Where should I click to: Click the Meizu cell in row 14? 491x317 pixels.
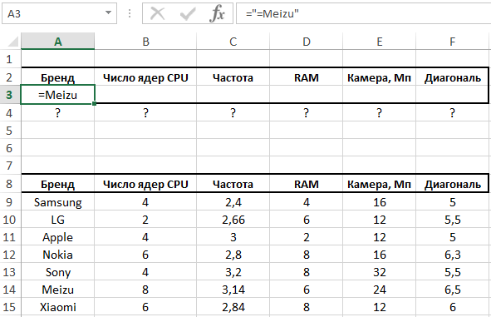[57, 290]
